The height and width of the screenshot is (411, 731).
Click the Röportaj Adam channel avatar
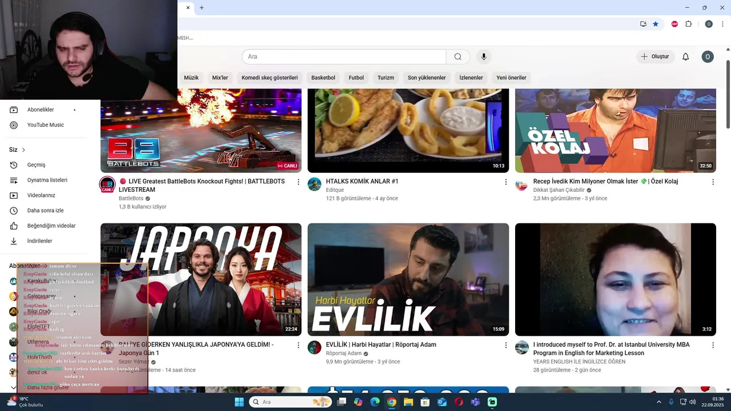tap(315, 348)
